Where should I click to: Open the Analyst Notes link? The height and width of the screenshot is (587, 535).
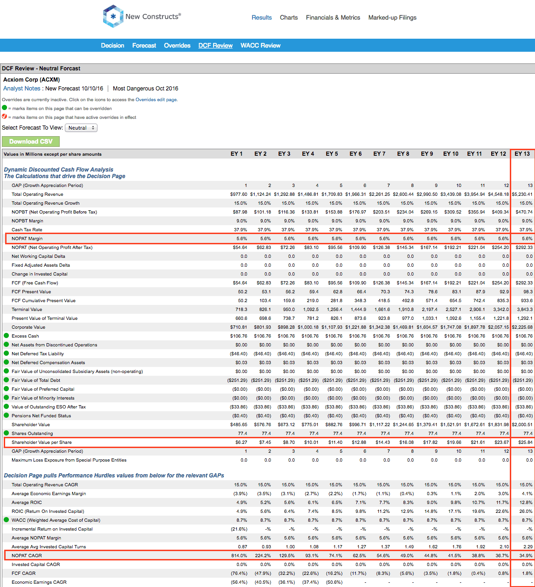coord(22,89)
